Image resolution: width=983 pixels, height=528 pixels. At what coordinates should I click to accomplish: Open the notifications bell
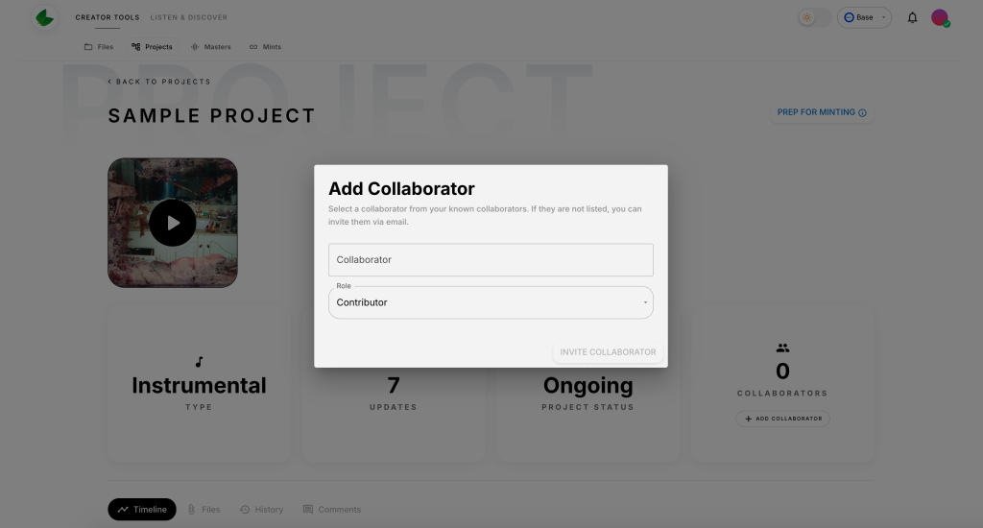click(912, 17)
